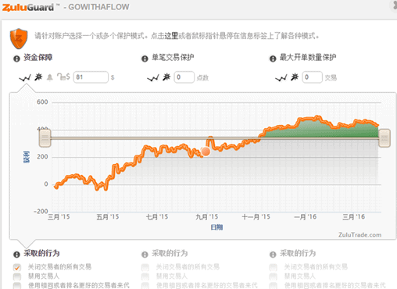Select the burst icon under 最大开单数量保护

click(x=295, y=77)
